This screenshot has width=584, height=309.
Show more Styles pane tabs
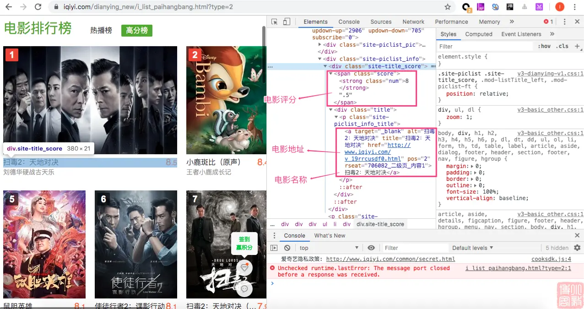552,34
